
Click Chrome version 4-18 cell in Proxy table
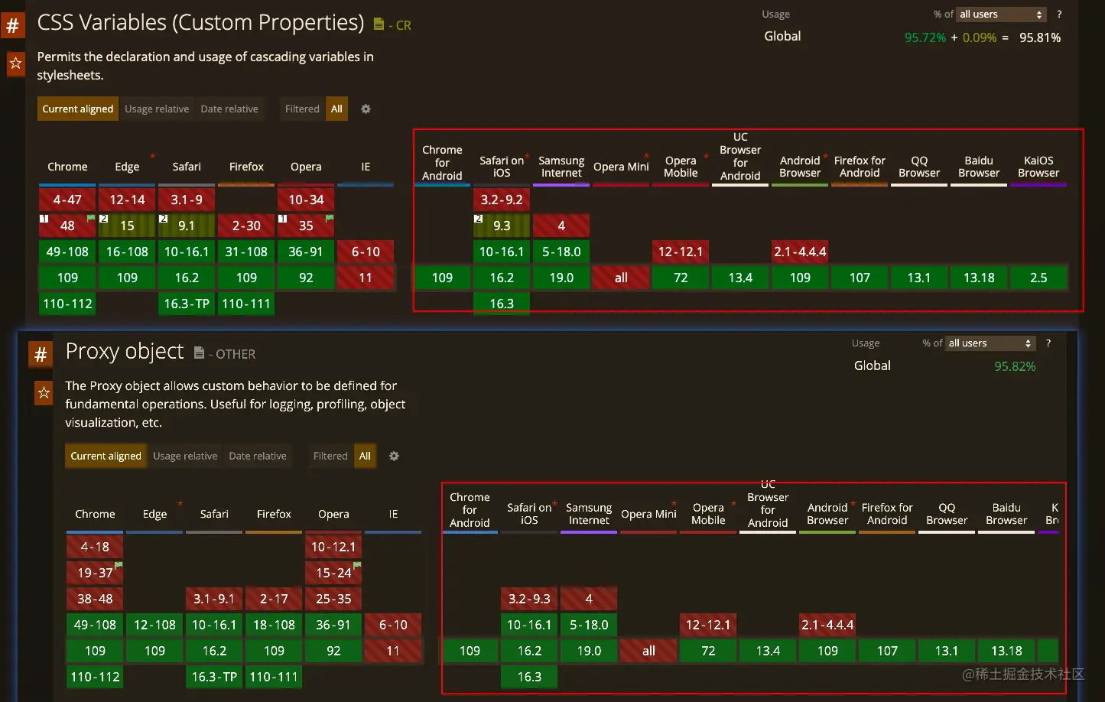95,547
